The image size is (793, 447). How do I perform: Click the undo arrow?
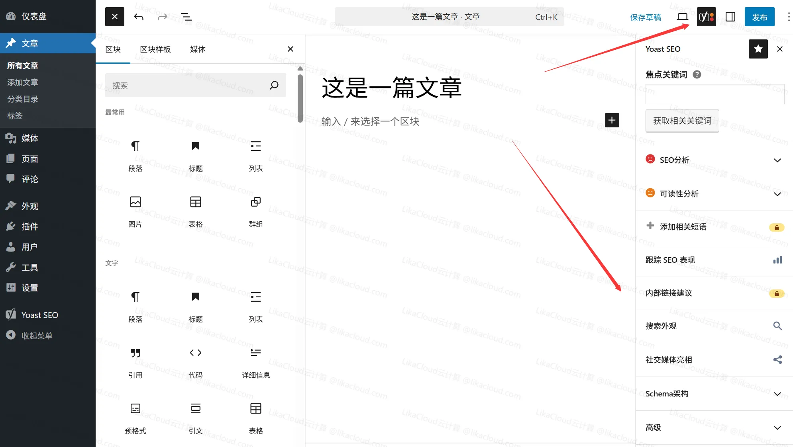pyautogui.click(x=139, y=17)
